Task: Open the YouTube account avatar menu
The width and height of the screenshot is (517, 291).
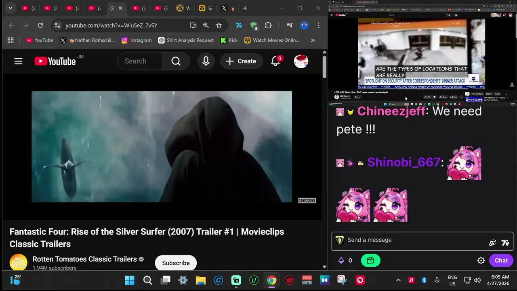Action: coord(301,61)
